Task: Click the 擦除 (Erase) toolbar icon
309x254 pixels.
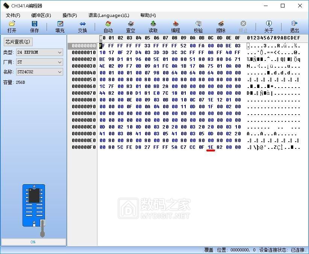Action: (x=221, y=27)
